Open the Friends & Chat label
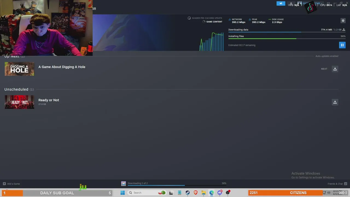 click(x=335, y=184)
